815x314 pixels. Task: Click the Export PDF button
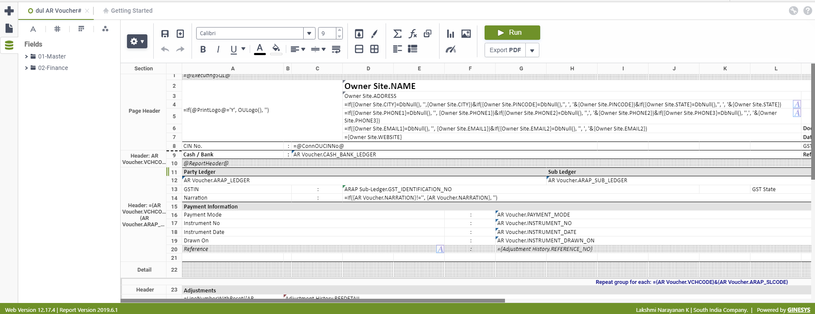pos(505,50)
